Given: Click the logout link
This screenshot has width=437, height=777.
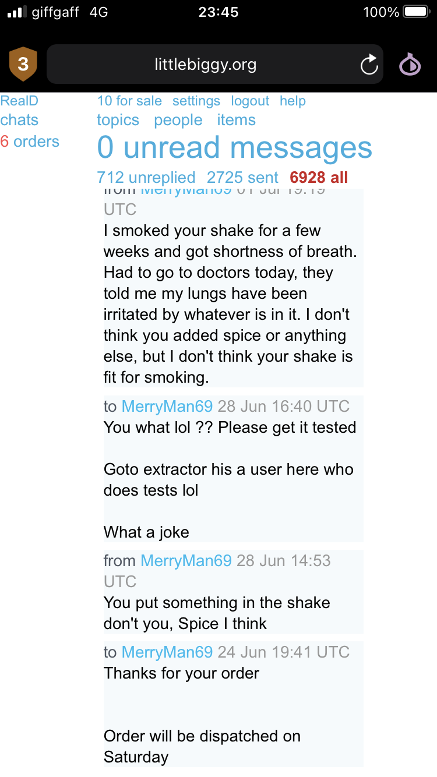Looking at the screenshot, I should pyautogui.click(x=250, y=101).
